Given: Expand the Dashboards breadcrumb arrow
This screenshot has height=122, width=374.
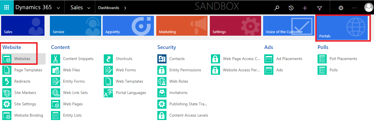Looking at the screenshot, I should click(x=125, y=8).
